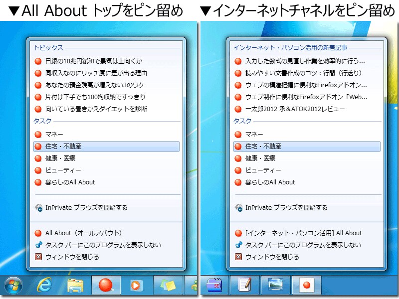Open 読みやすい文書作成のコツ：行間 article
Image resolution: width=399 pixels, height=299 pixels.
coord(307,73)
